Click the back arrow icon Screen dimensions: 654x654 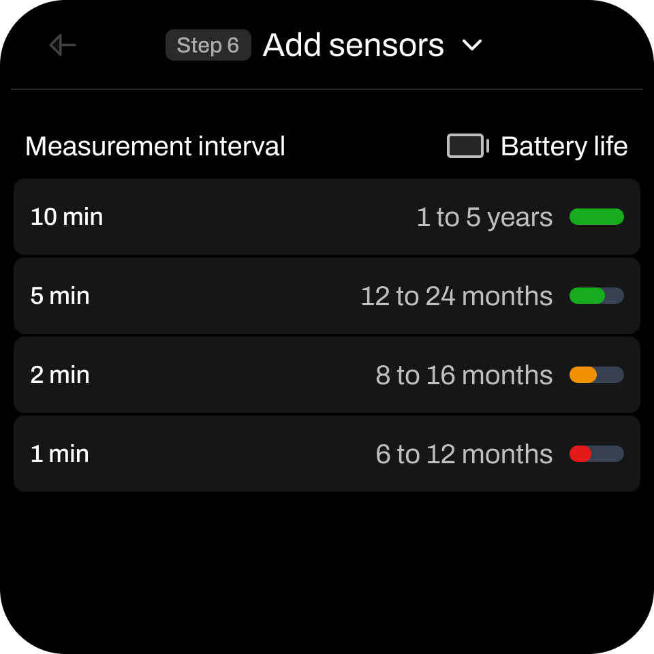(x=63, y=45)
